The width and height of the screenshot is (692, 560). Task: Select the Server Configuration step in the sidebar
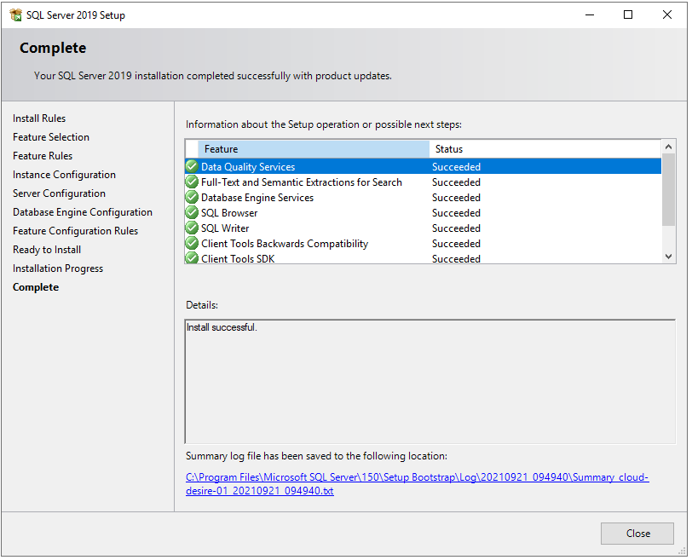click(x=59, y=193)
